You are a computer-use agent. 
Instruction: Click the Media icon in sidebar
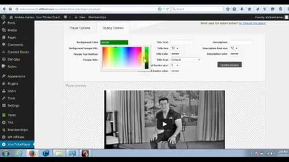(4, 30)
